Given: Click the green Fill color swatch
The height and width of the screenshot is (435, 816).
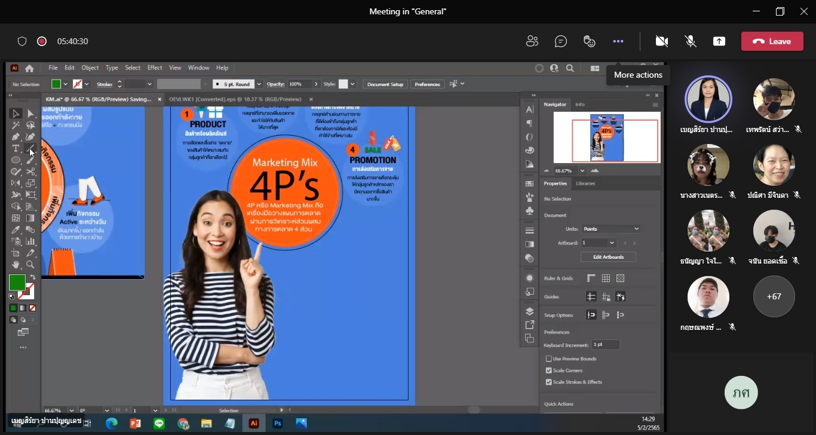Looking at the screenshot, I should point(17,283).
